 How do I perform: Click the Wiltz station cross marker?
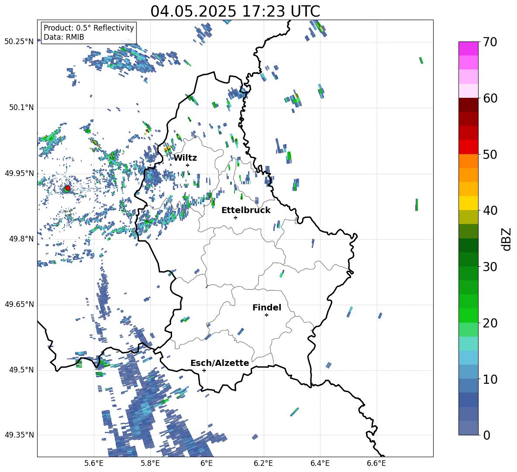click(x=188, y=165)
